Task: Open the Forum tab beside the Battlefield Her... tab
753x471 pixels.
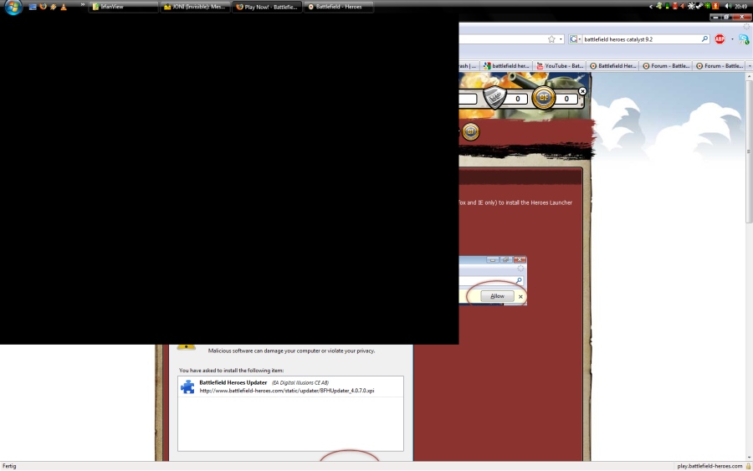Action: pos(666,66)
